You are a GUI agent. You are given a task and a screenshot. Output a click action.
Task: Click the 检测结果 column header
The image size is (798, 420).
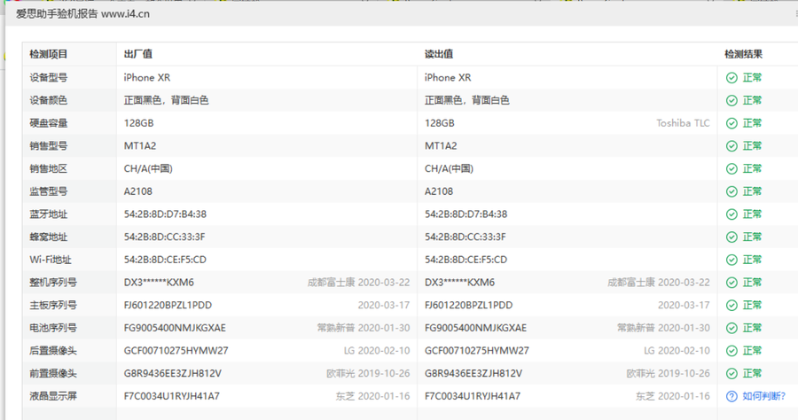(743, 54)
